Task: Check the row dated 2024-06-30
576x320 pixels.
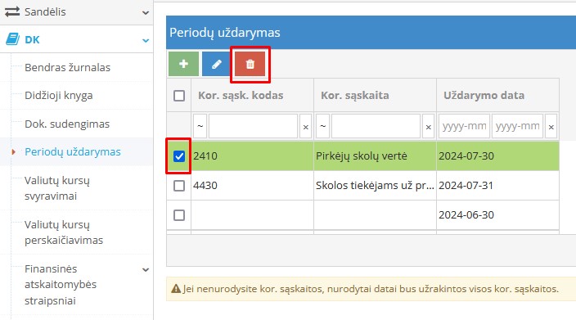Action: click(x=179, y=215)
